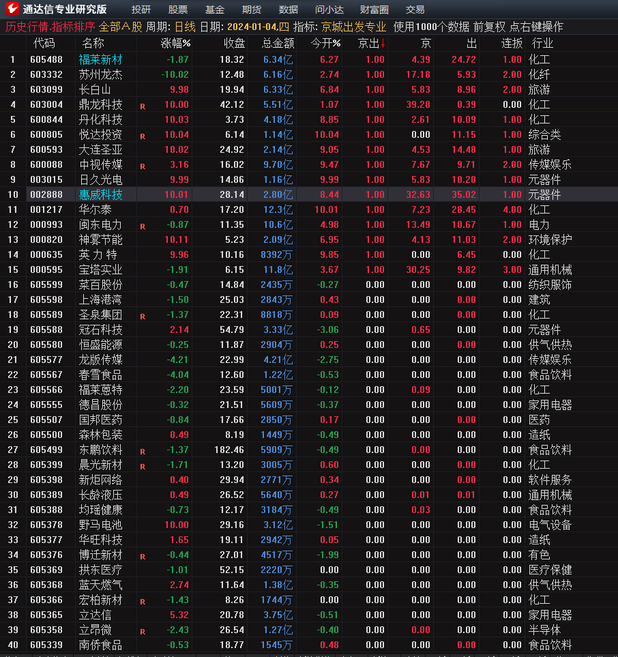Open the 期货 menu

(x=252, y=10)
